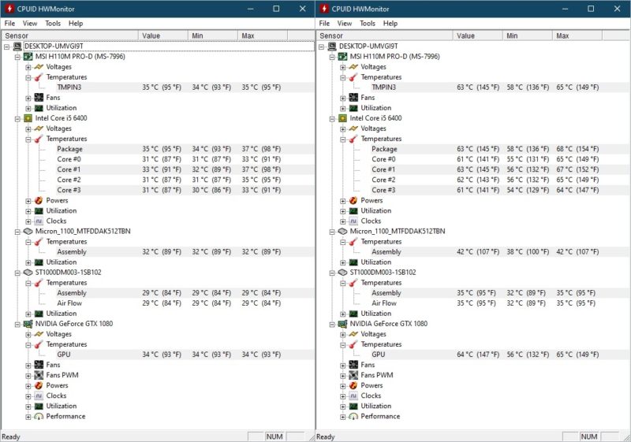Click the MSI H110M motherboard icon in left window

pyautogui.click(x=28, y=57)
